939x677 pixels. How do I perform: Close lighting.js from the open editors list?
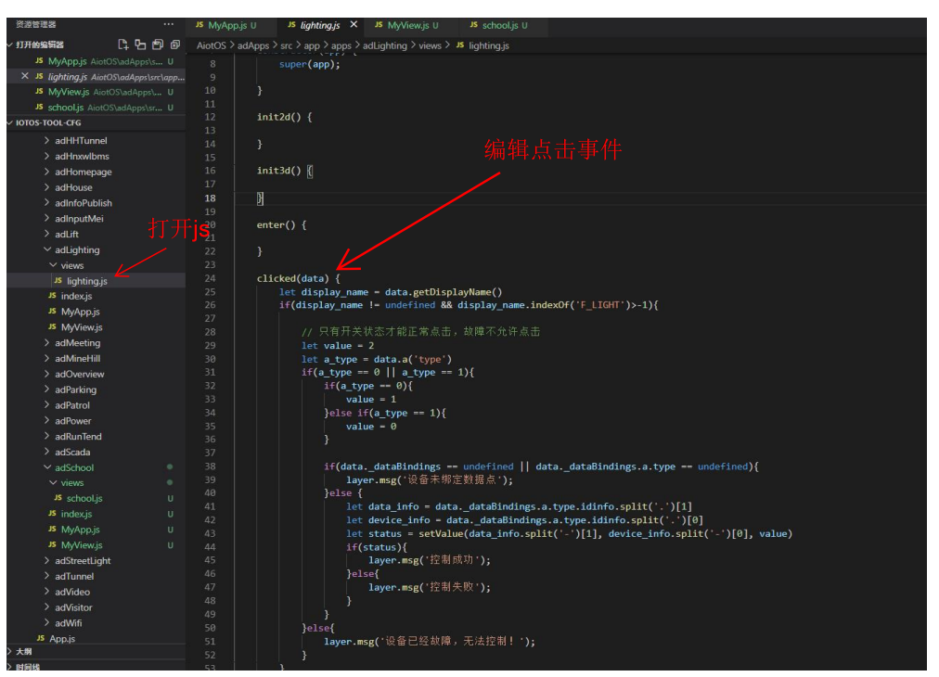pos(25,77)
